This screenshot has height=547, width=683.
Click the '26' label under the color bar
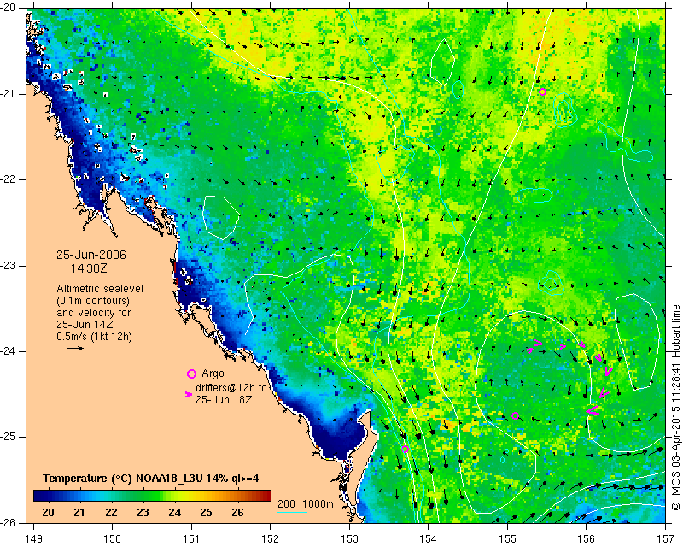[237, 512]
